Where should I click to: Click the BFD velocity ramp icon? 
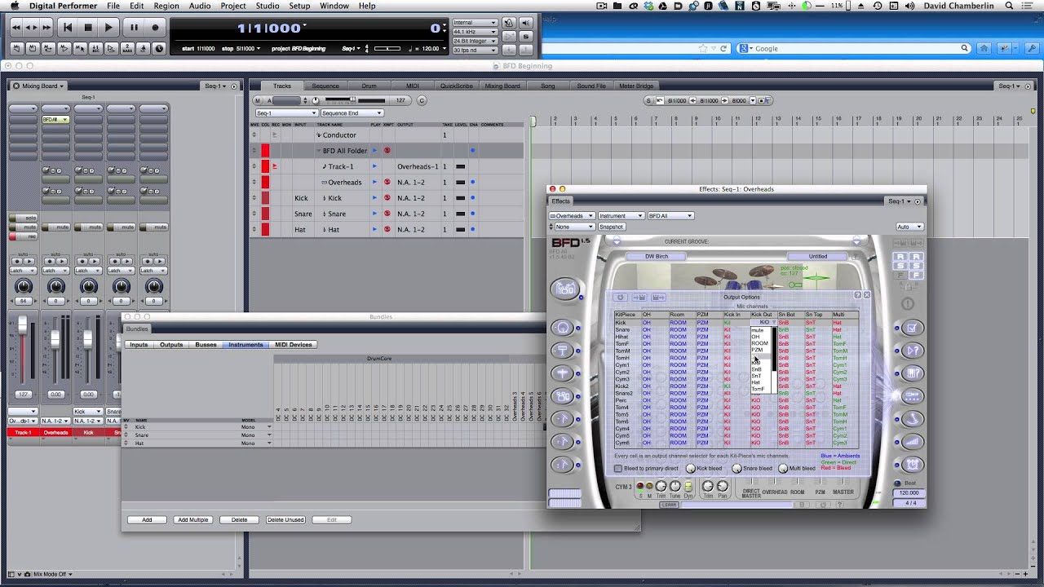pos(913,442)
